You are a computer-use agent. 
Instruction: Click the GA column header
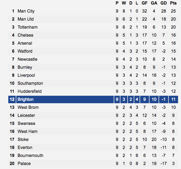154,3
